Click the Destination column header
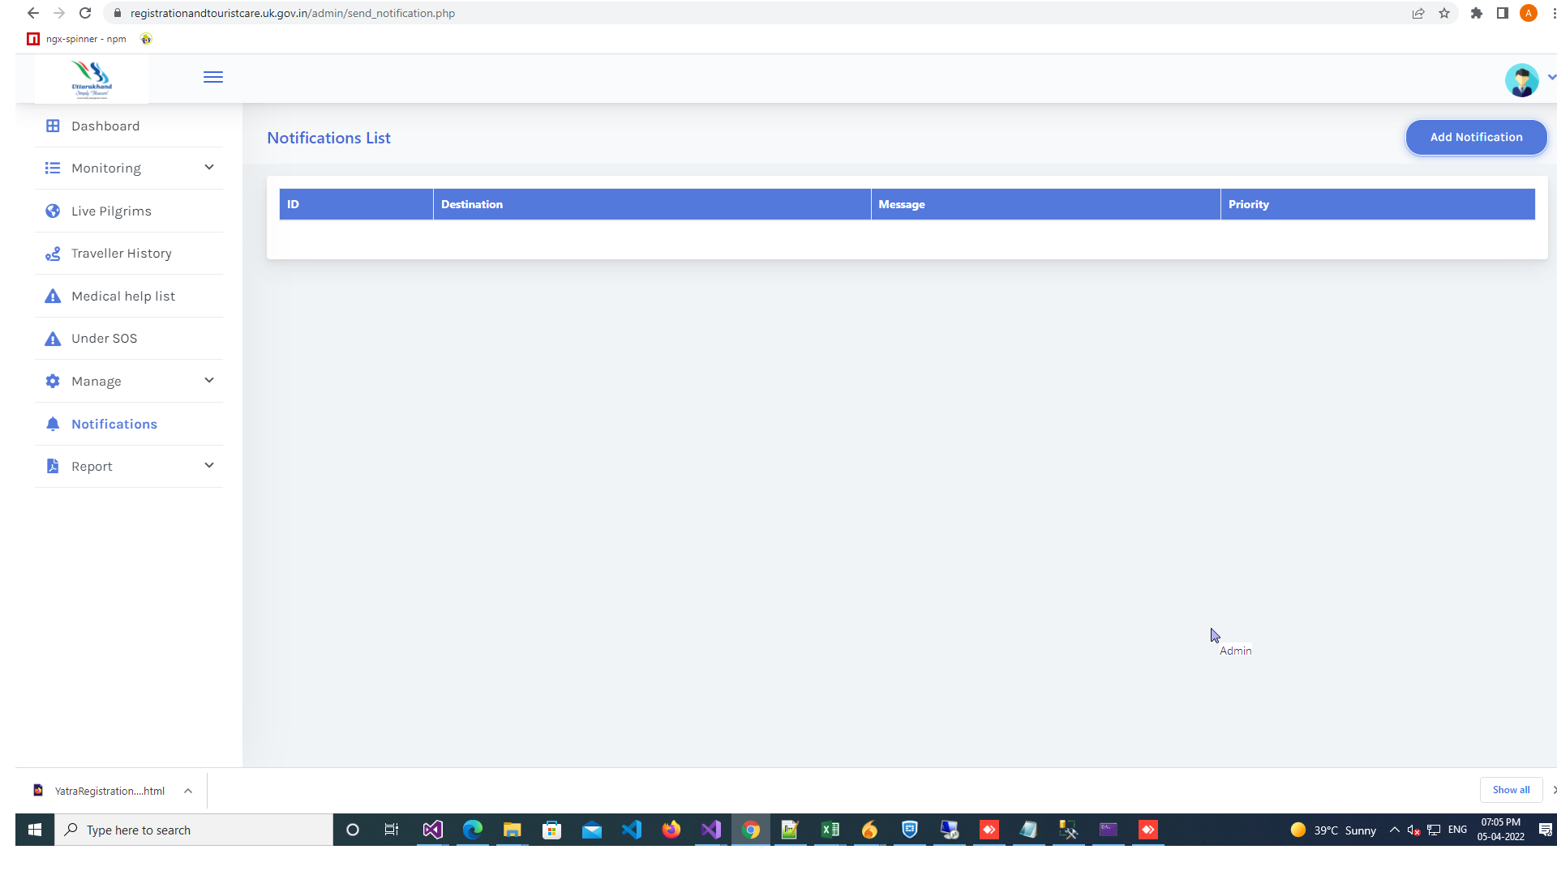 pyautogui.click(x=472, y=204)
